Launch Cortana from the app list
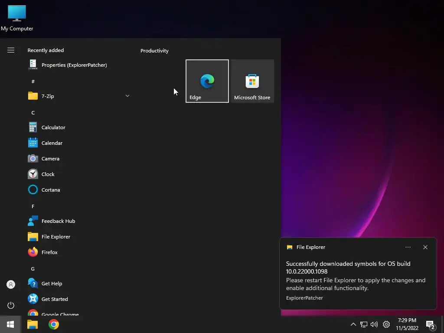The image size is (444, 333). tap(79, 190)
